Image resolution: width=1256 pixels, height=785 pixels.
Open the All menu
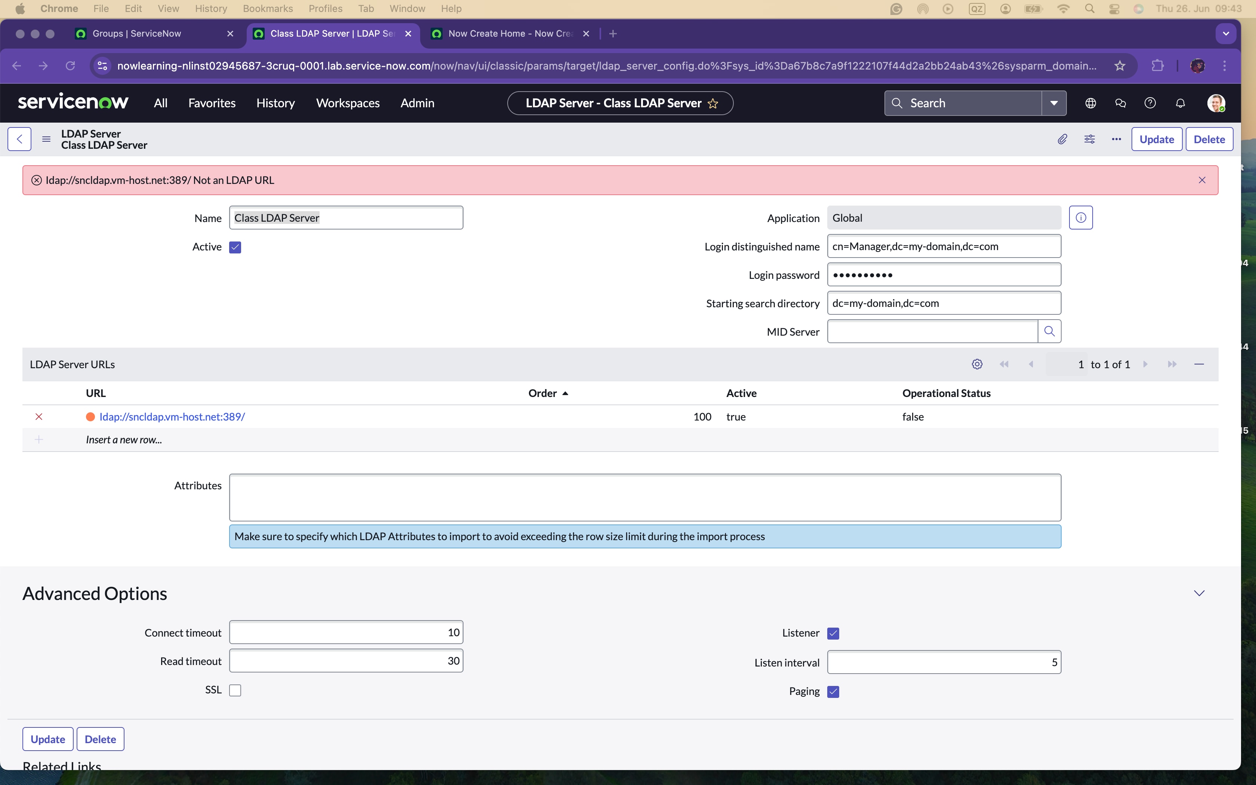pyautogui.click(x=160, y=103)
